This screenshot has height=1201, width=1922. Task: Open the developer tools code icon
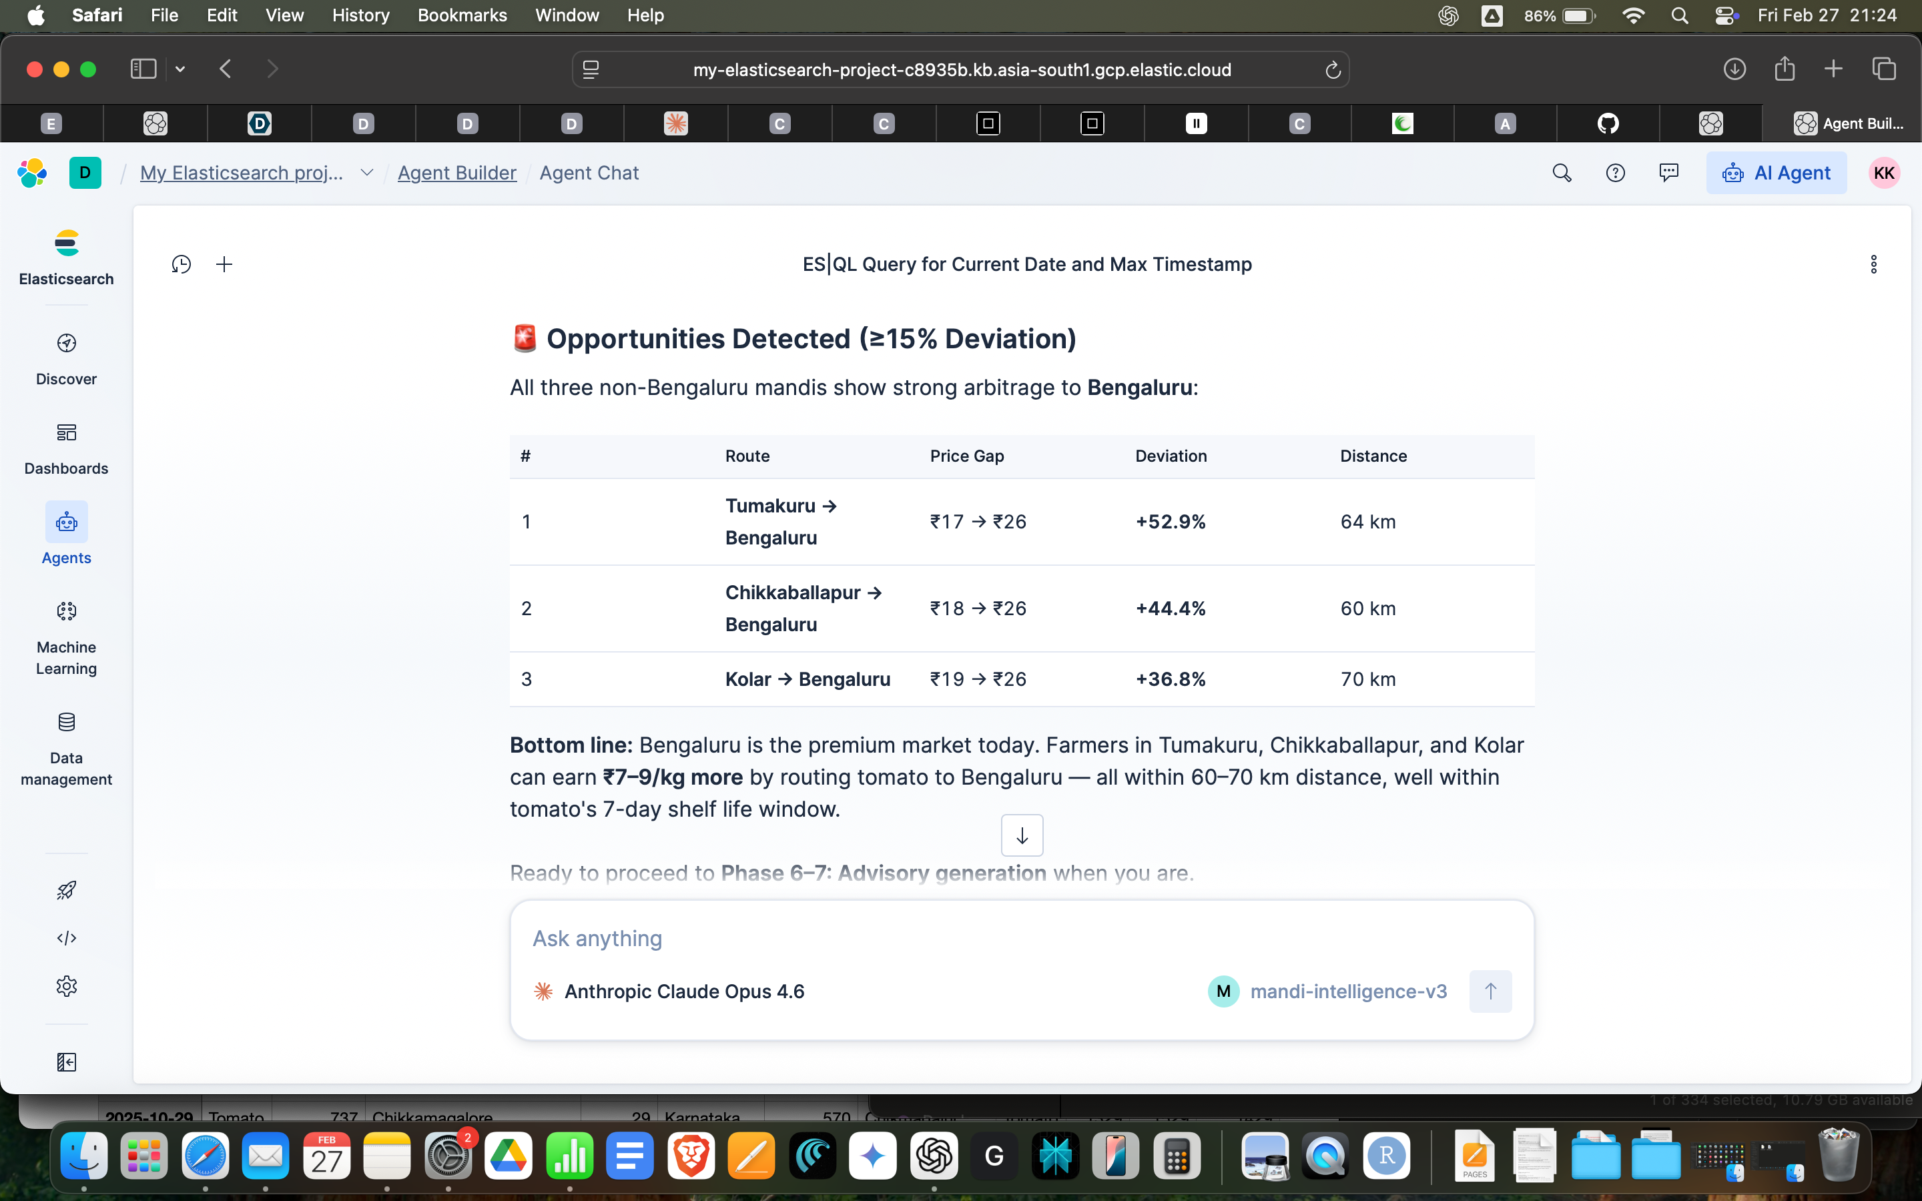point(66,938)
